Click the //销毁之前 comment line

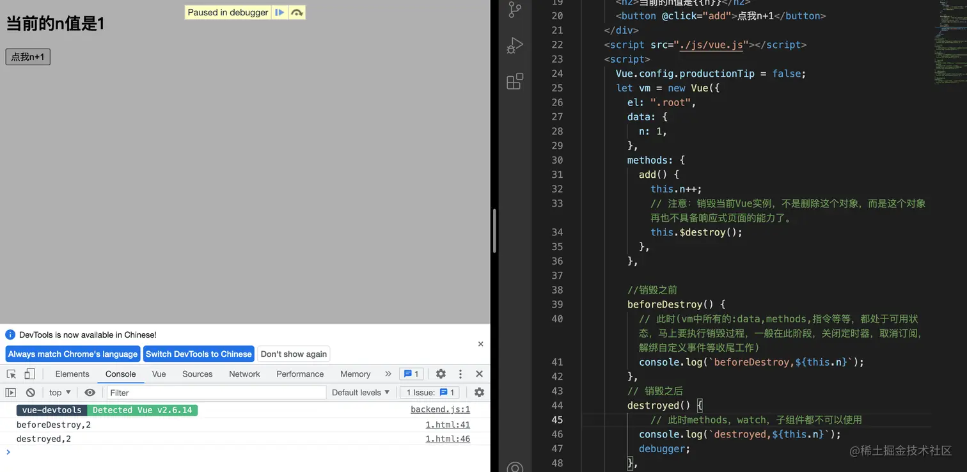[x=652, y=290]
